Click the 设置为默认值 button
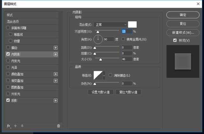The width and height of the screenshot is (204, 134). tap(100, 92)
